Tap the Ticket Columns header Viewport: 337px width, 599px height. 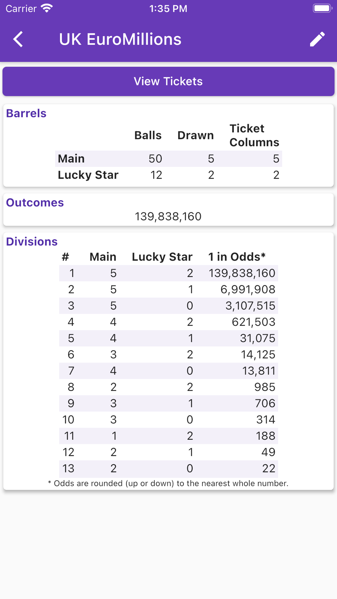254,135
